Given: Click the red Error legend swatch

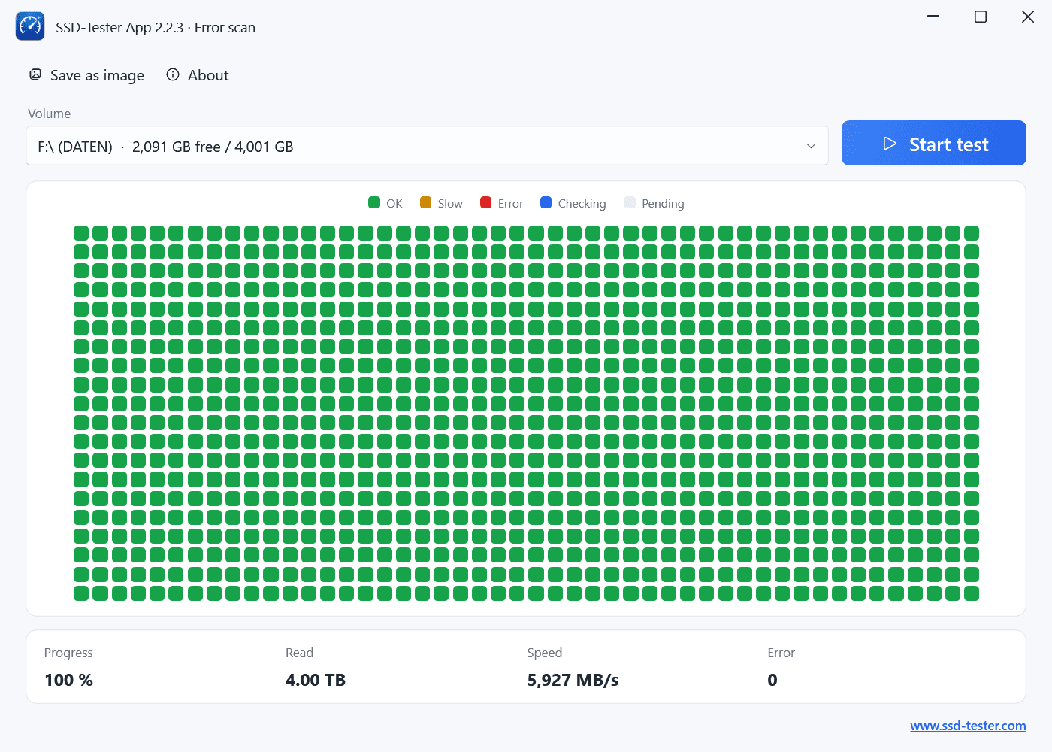Looking at the screenshot, I should [x=485, y=202].
